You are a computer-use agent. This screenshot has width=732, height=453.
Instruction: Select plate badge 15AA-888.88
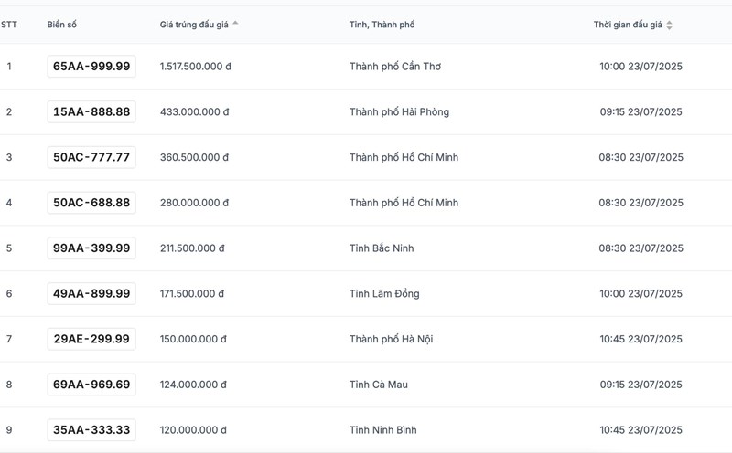click(91, 112)
